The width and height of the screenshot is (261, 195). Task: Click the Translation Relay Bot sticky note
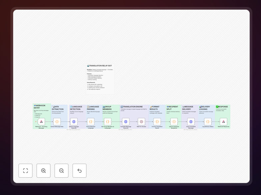[100, 79]
